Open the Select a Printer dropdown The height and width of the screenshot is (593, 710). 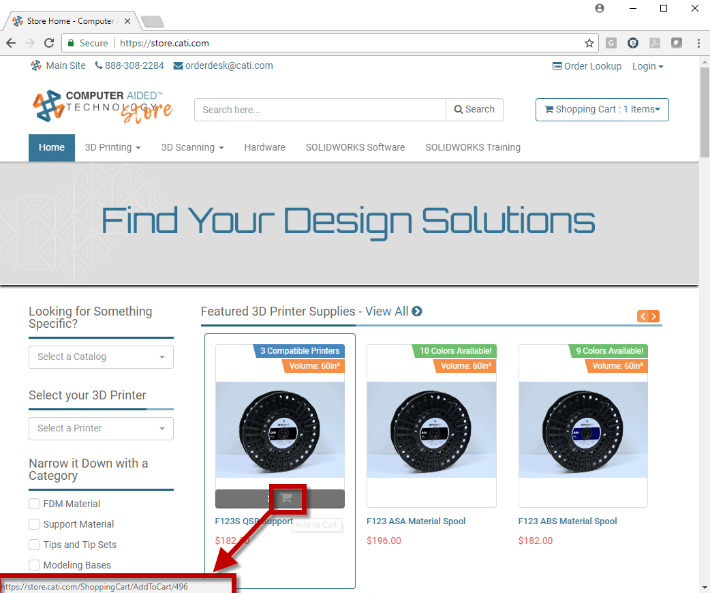(101, 429)
